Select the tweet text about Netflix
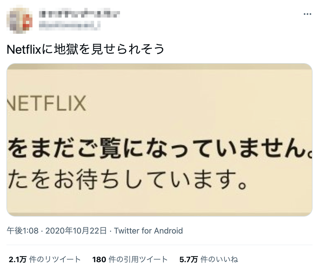The image size is (319, 270). coord(85,49)
